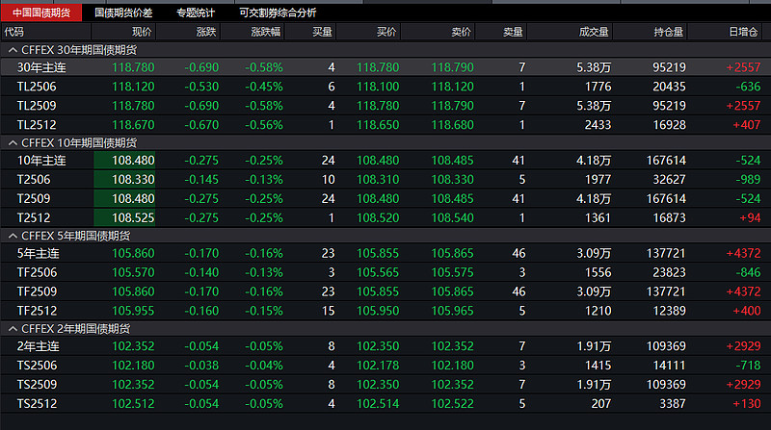Screen dimensions: 771x430
Task: Sort by the 代码 column header
Action: pos(45,32)
